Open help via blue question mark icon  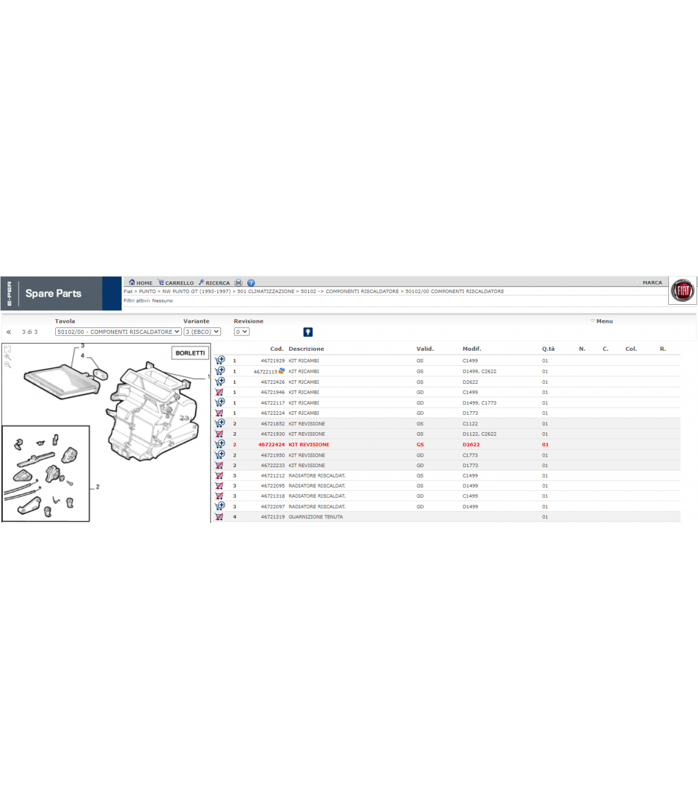(x=251, y=283)
